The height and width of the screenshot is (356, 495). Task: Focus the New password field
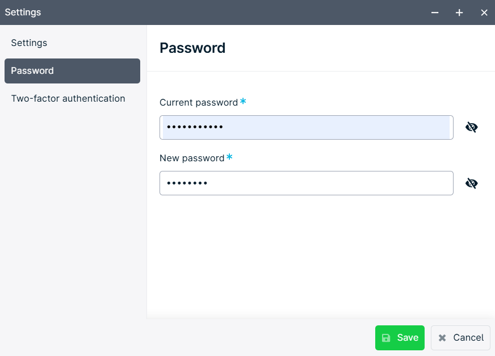(306, 183)
